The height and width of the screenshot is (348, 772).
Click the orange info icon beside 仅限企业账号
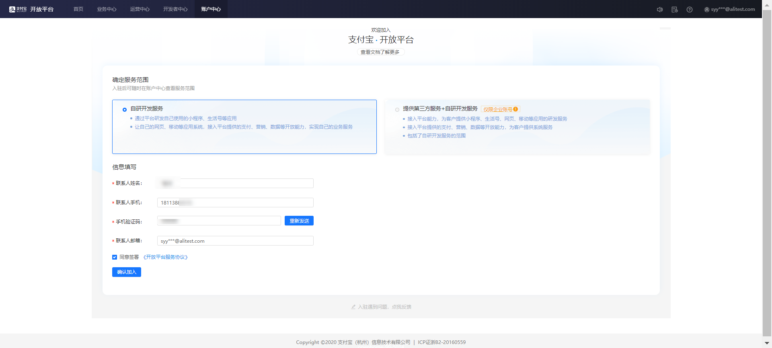(x=515, y=109)
